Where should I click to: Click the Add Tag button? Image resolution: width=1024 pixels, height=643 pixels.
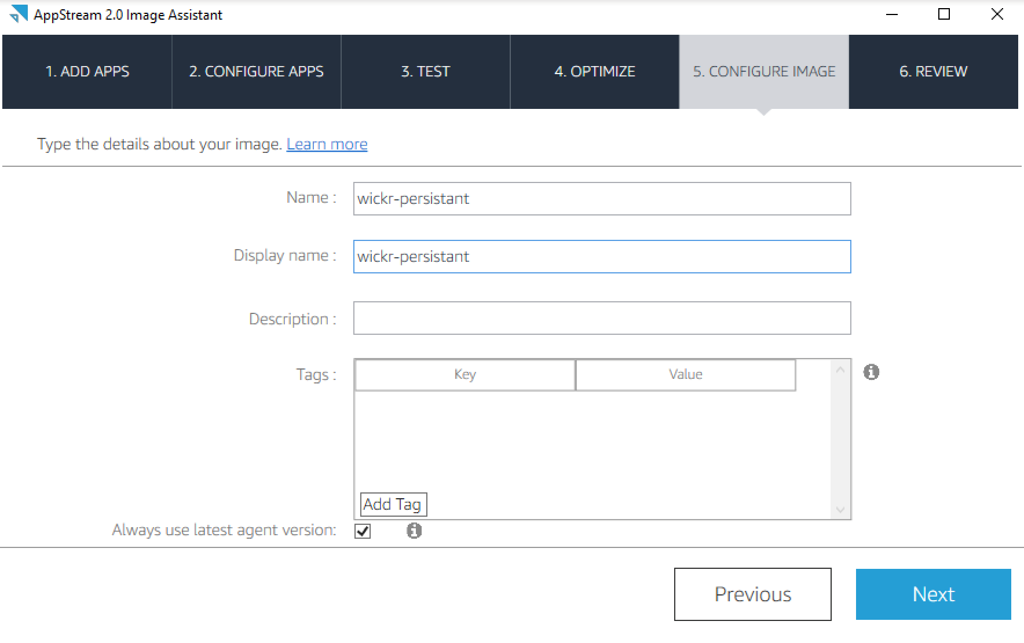[393, 504]
